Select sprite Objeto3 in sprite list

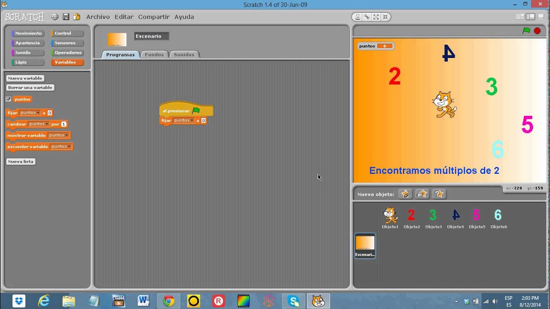[x=434, y=218]
